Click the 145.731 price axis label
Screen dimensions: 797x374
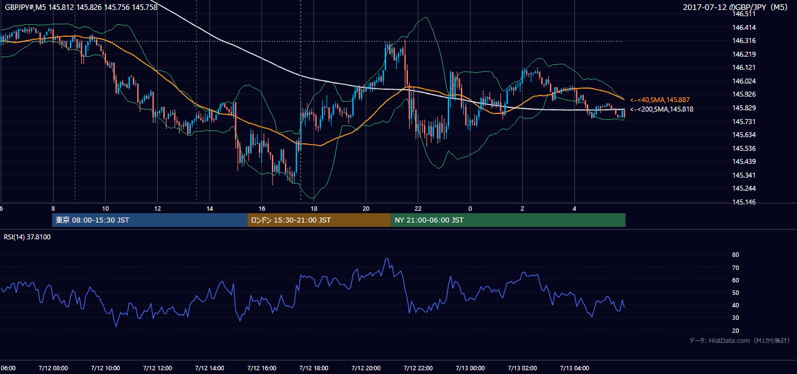point(745,122)
